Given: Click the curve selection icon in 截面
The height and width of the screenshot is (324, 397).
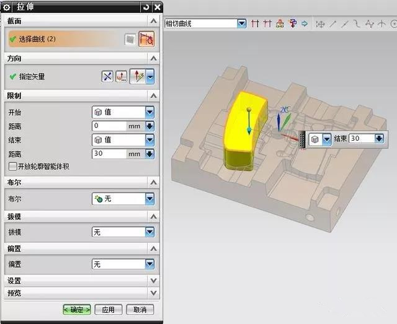Looking at the screenshot, I should point(147,39).
